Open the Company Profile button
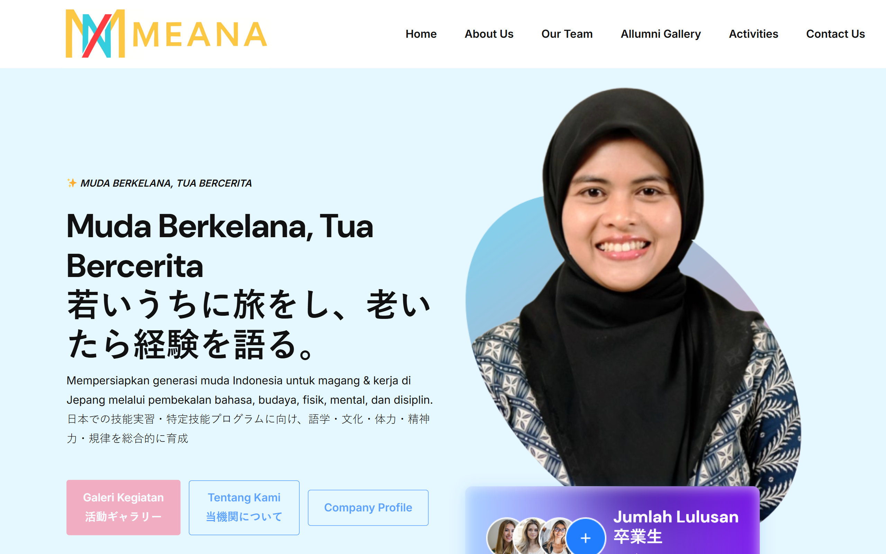886x554 pixels. pos(368,508)
